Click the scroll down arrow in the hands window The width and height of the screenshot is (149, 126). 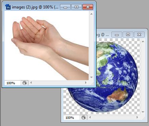(x=91, y=77)
